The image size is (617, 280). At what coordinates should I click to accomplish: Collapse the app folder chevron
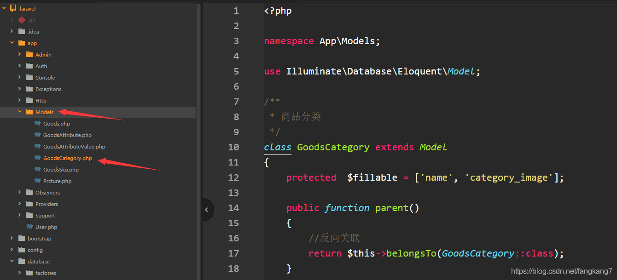click(12, 43)
